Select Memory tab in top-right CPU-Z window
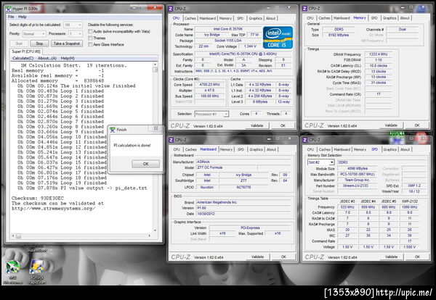This screenshot has width=436, height=300. pos(360,17)
